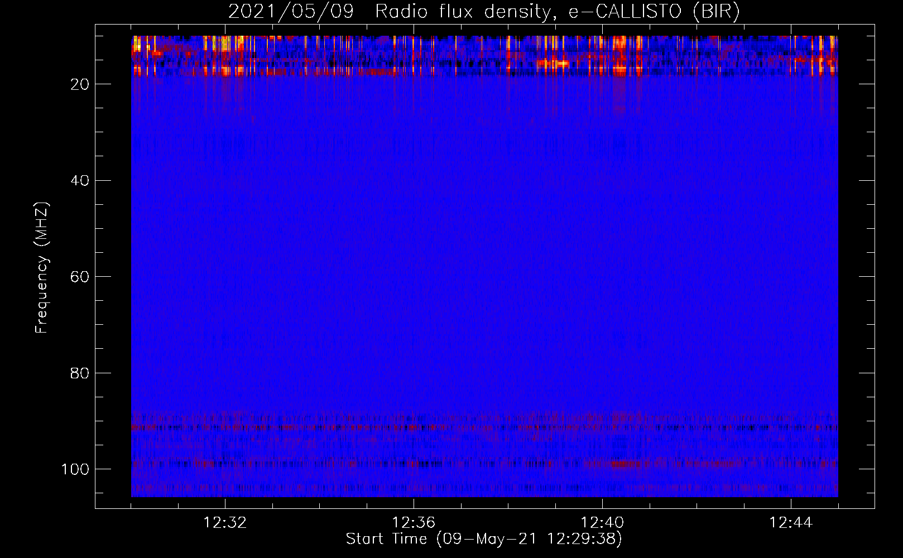The width and height of the screenshot is (903, 558).
Task: Select the Frequency (MHZ) axis label
Action: [x=42, y=268]
